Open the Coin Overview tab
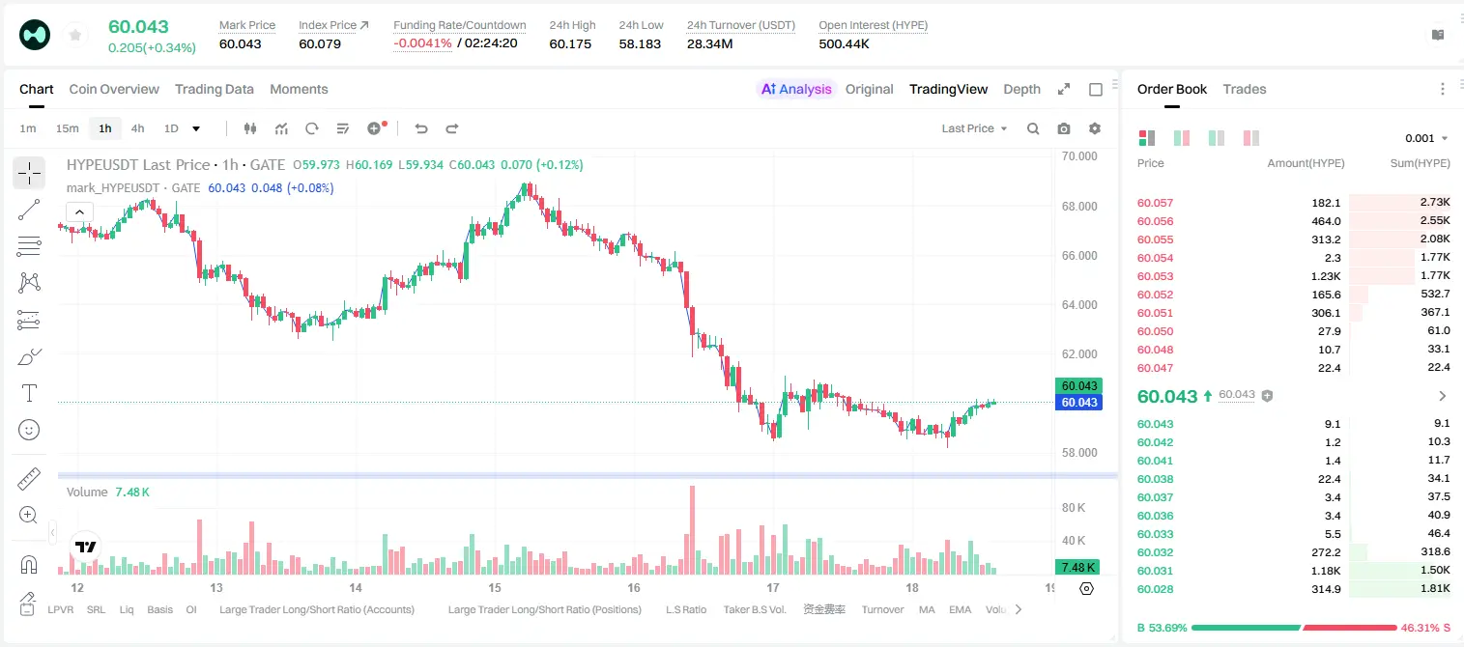 [x=114, y=89]
